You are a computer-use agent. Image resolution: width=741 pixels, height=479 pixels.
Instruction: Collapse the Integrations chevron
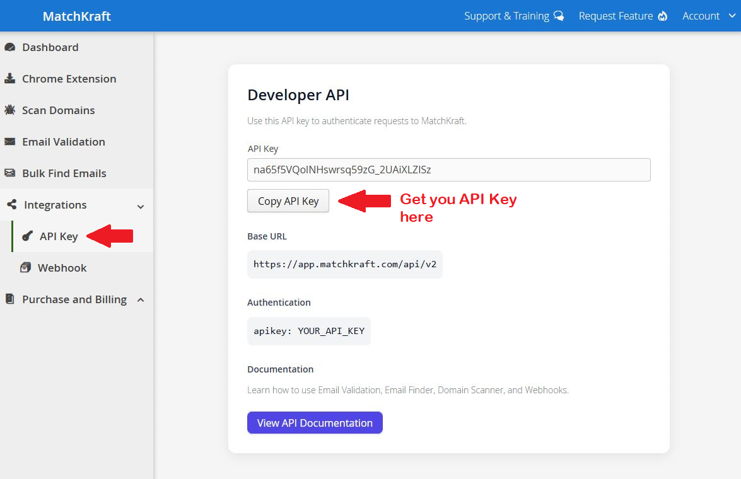(141, 207)
